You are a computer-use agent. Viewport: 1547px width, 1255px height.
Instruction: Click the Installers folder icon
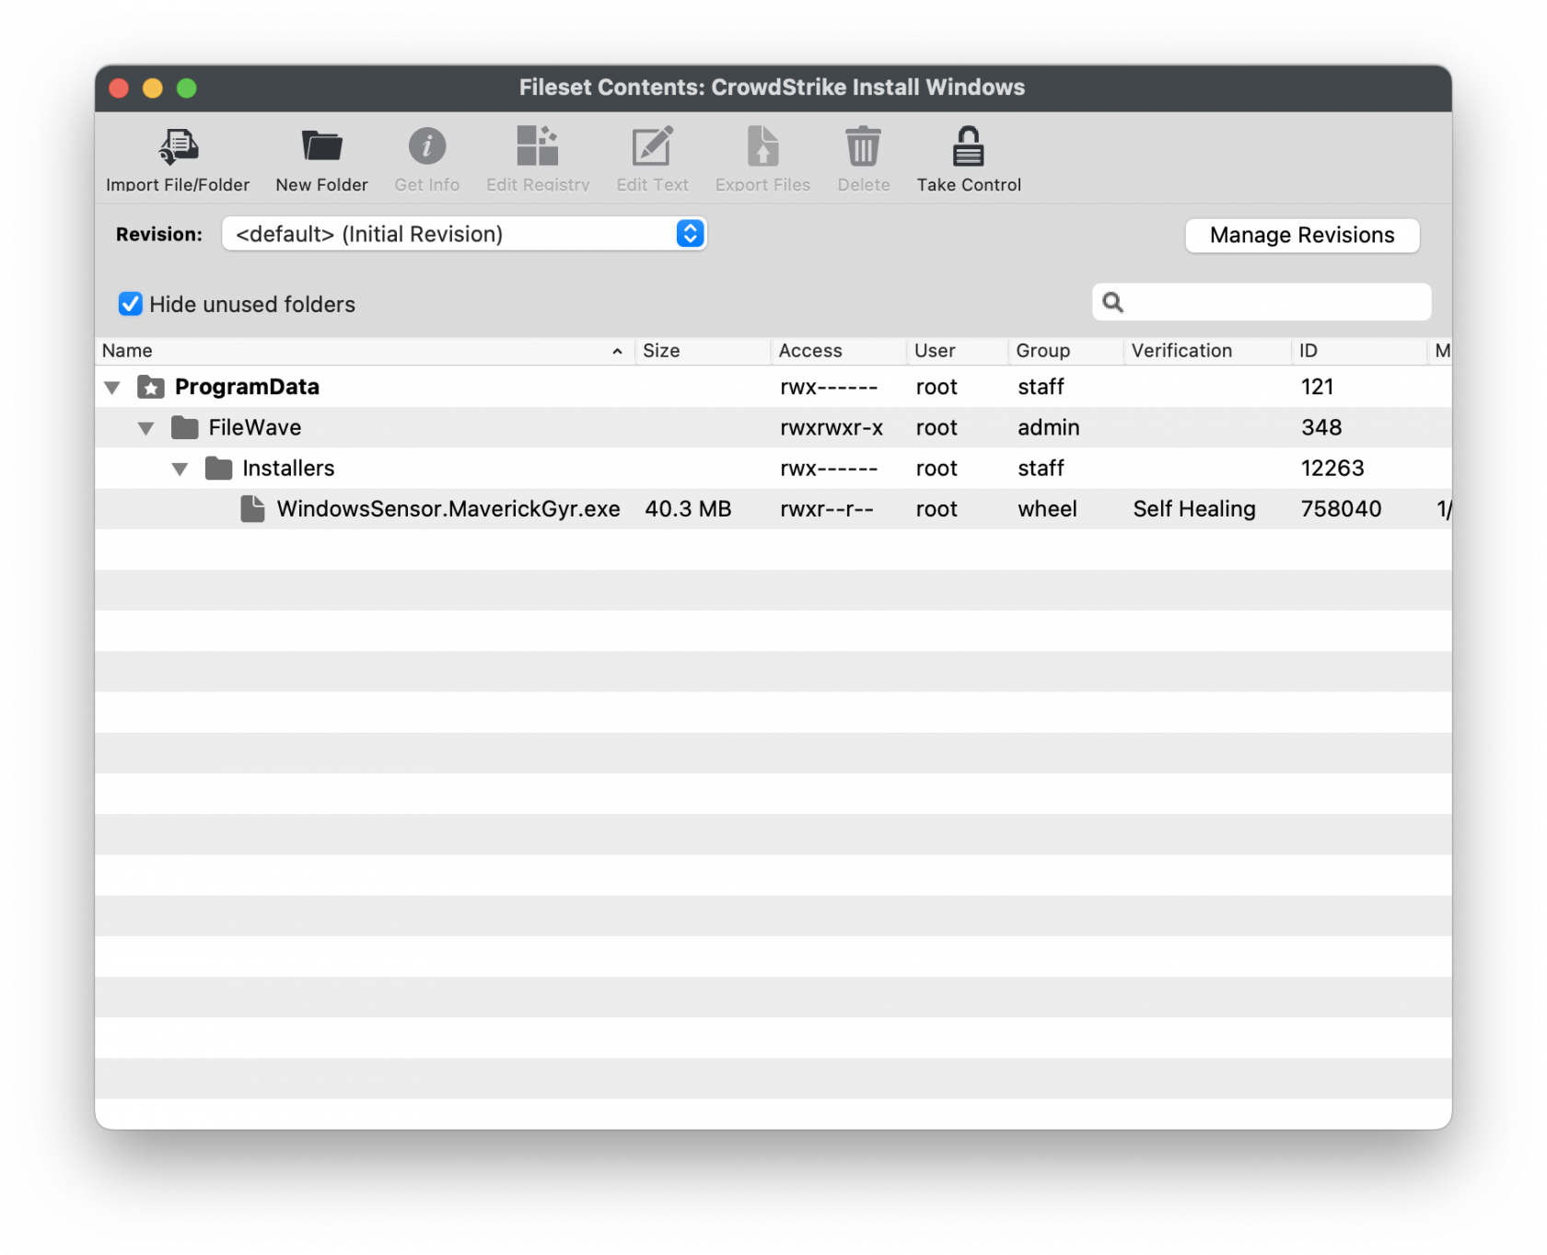coord(219,468)
